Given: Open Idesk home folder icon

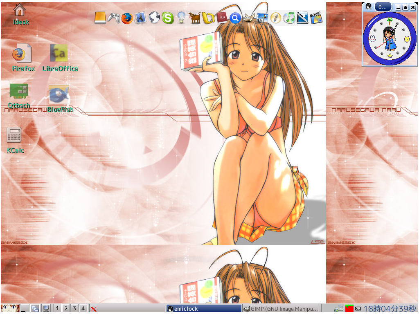Looking at the screenshot, I should pos(20,9).
